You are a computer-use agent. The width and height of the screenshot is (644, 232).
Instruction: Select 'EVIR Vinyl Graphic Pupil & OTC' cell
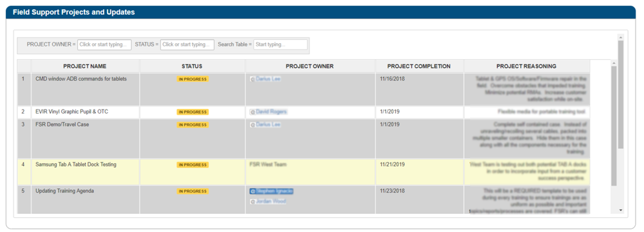85,112
